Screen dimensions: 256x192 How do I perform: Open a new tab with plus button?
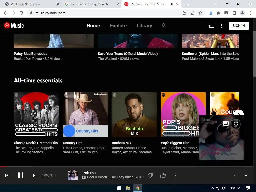click(187, 4)
